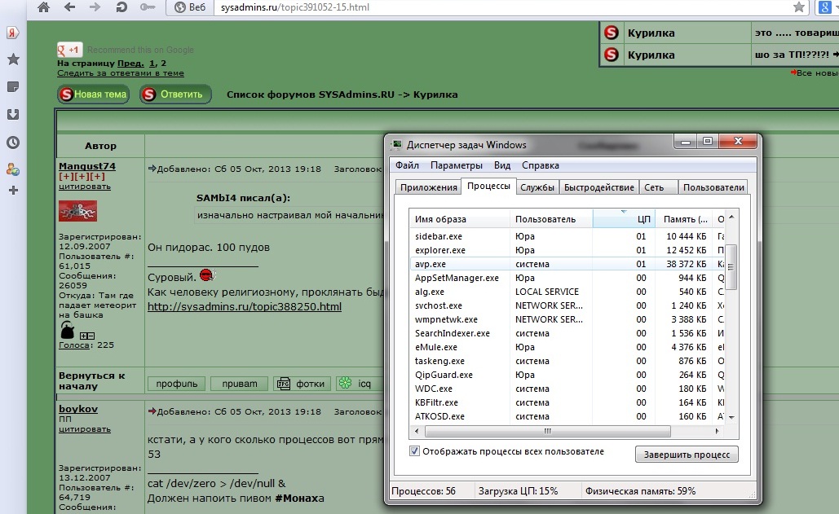Open Параметры menu in Task Manager
Screen dimensions: 839x514
[x=457, y=165]
